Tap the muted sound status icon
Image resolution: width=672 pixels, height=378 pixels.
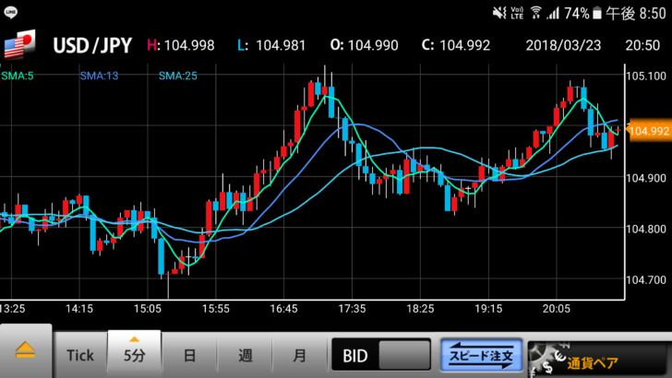click(x=499, y=13)
